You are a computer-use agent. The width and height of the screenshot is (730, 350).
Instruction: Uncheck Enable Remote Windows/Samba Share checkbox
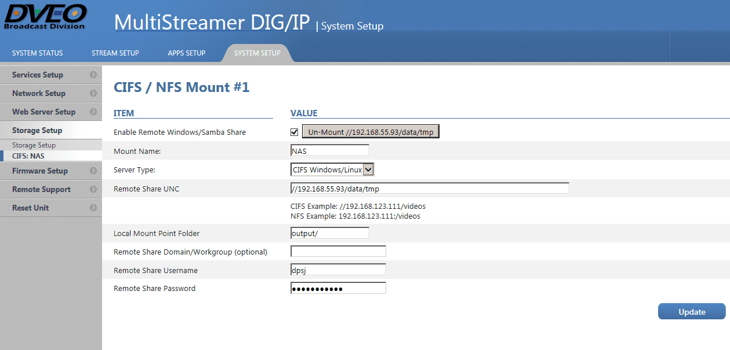[295, 132]
